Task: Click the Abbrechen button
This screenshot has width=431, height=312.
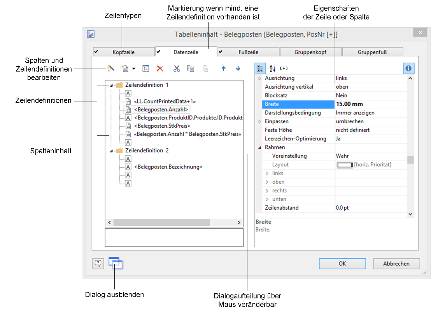Action: click(x=396, y=264)
